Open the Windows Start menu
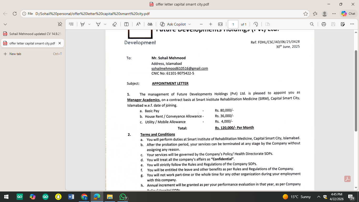 coord(6,197)
